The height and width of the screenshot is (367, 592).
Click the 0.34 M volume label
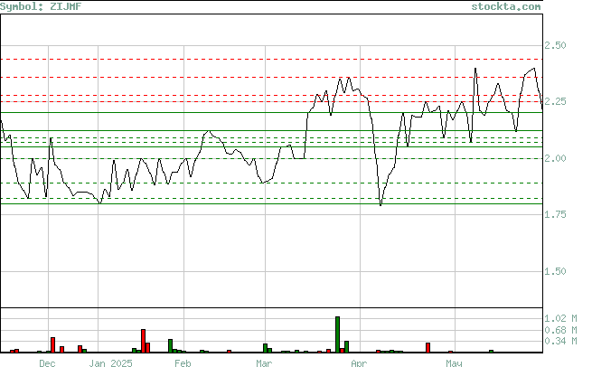pyautogui.click(x=560, y=342)
